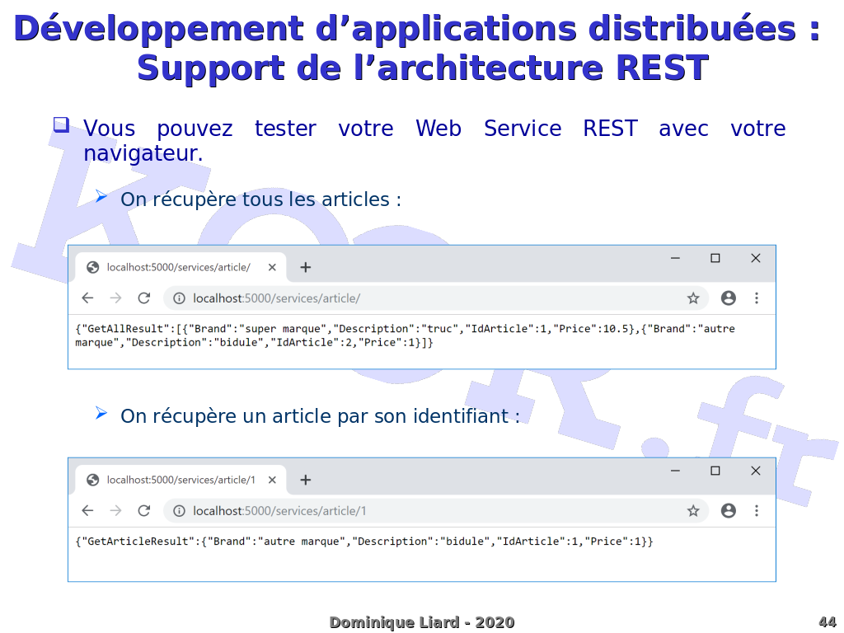The image size is (844, 633).
Task: Select the localhost:5000/services/article/ tab
Action: tap(178, 267)
